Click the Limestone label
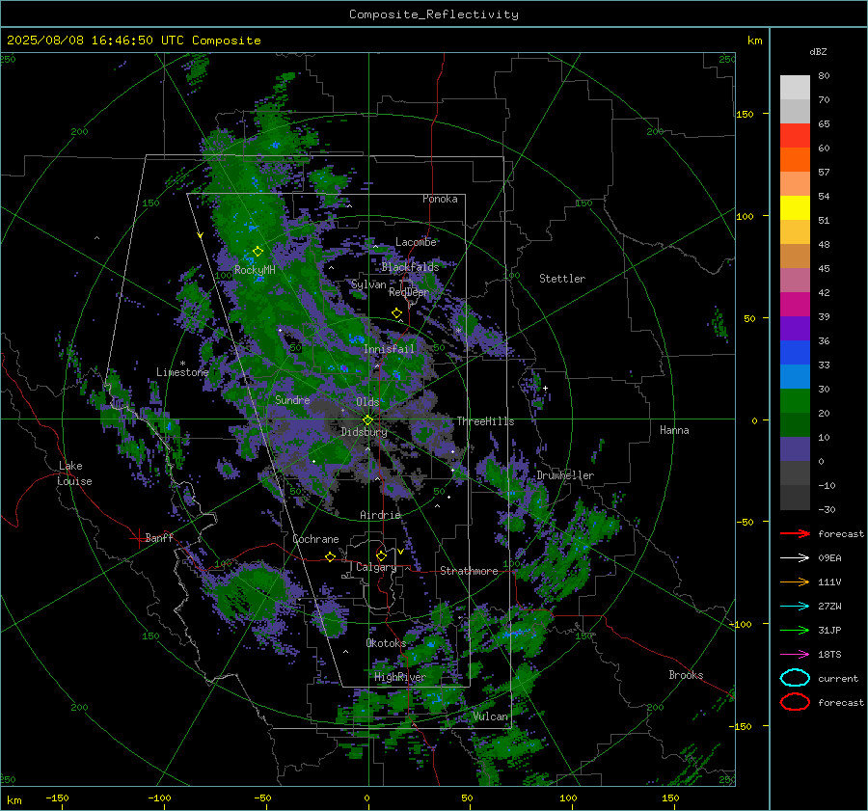 pos(182,372)
